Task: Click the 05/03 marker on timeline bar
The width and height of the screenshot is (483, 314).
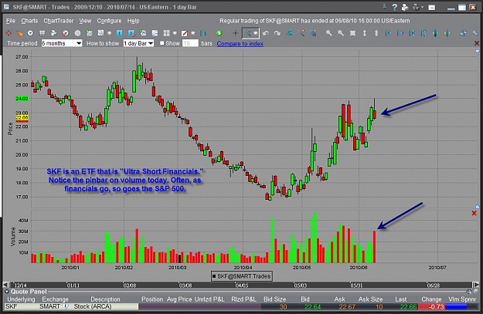Action: click(x=300, y=285)
